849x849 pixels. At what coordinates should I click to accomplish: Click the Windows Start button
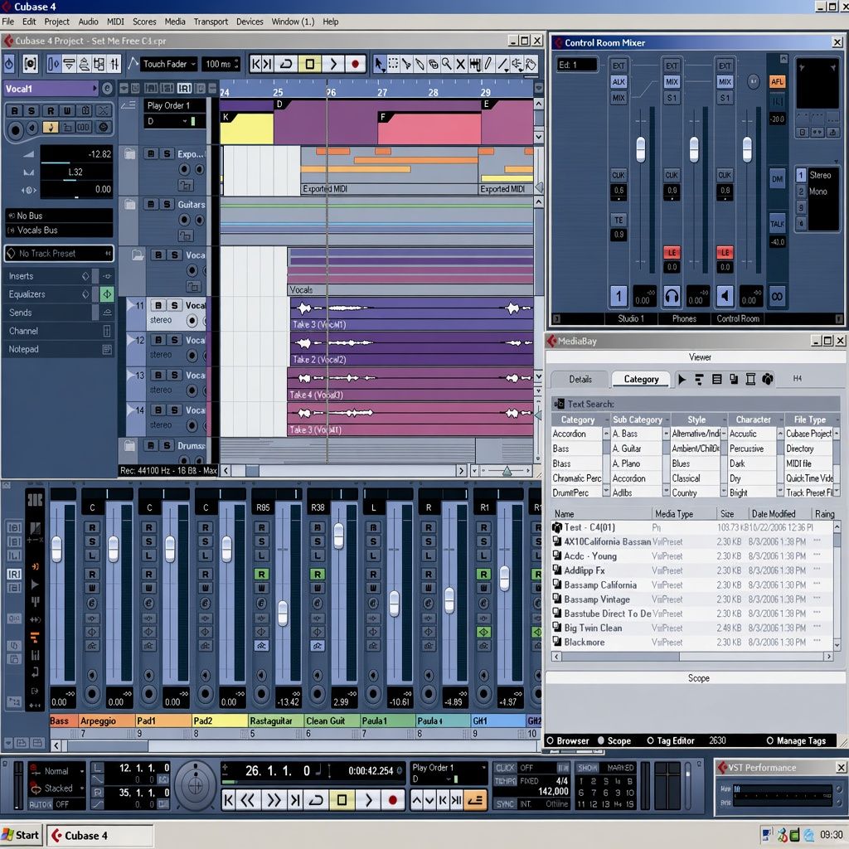(22, 835)
